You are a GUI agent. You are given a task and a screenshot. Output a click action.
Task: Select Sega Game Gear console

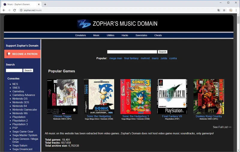(23, 132)
